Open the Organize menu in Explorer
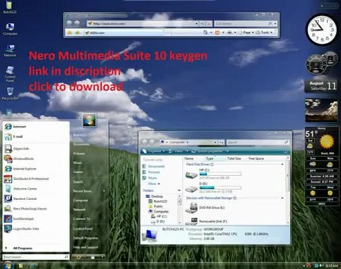 pos(154,151)
